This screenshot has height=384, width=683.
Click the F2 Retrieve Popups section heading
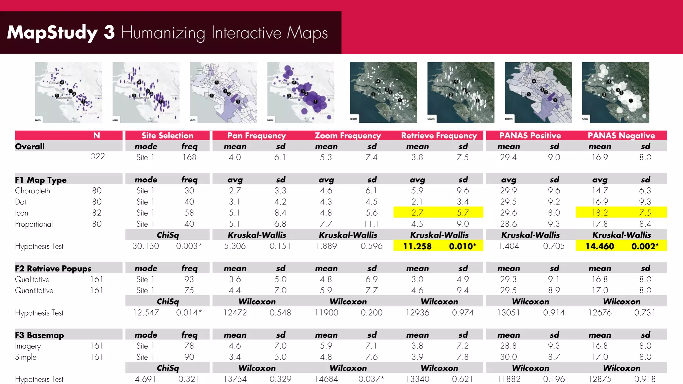53,268
